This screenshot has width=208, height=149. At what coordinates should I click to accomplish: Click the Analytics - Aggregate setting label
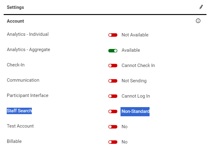pyautogui.click(x=28, y=50)
